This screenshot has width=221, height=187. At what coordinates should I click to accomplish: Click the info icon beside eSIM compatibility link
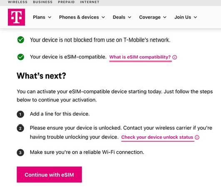(x=175, y=57)
